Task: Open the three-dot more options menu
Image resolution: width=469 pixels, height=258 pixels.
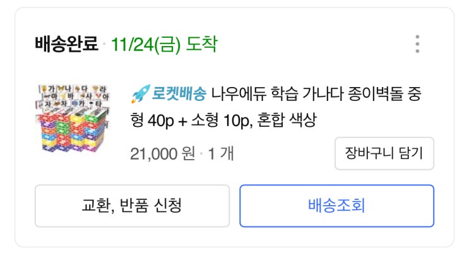Action: point(417,44)
